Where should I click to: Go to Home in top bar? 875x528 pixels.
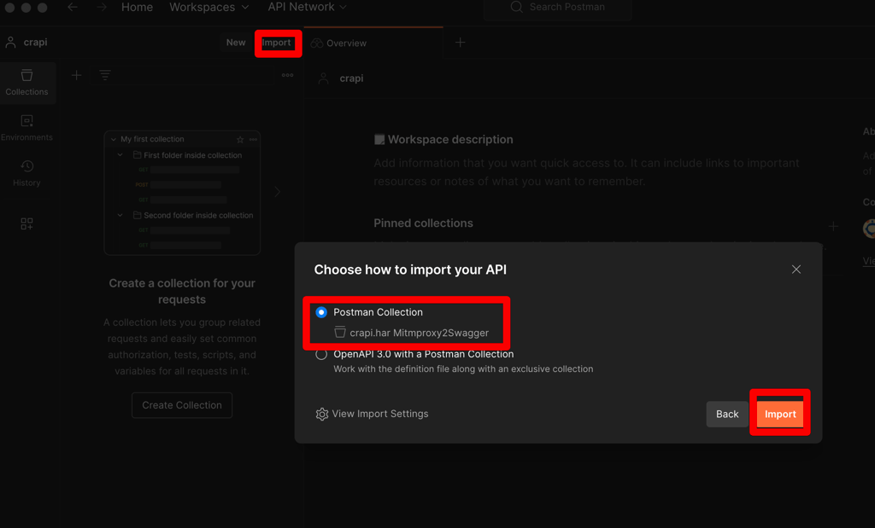(x=138, y=7)
